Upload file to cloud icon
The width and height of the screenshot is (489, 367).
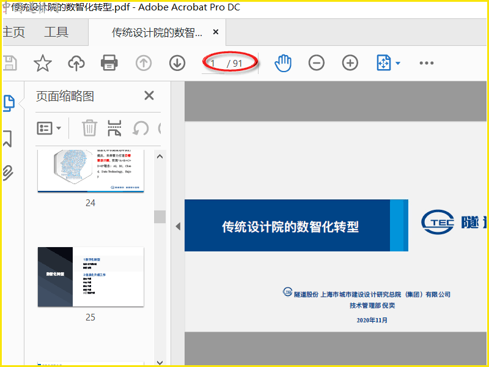click(x=76, y=63)
